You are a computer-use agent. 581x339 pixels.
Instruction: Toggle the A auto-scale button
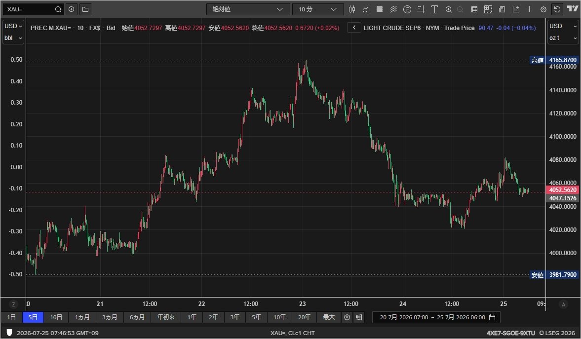point(564,304)
